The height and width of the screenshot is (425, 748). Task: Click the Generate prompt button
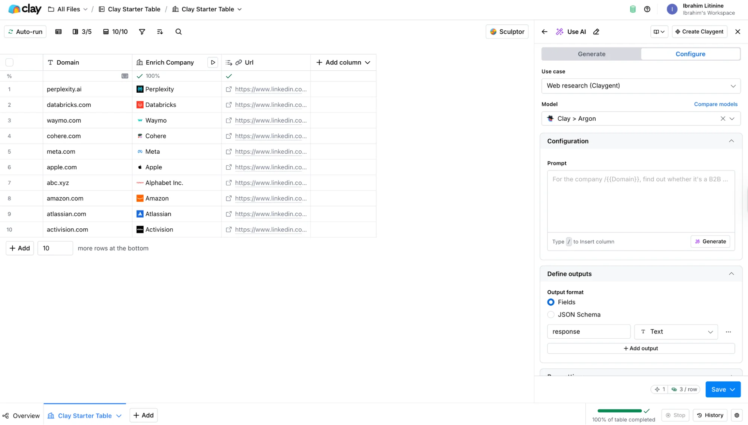pos(710,242)
